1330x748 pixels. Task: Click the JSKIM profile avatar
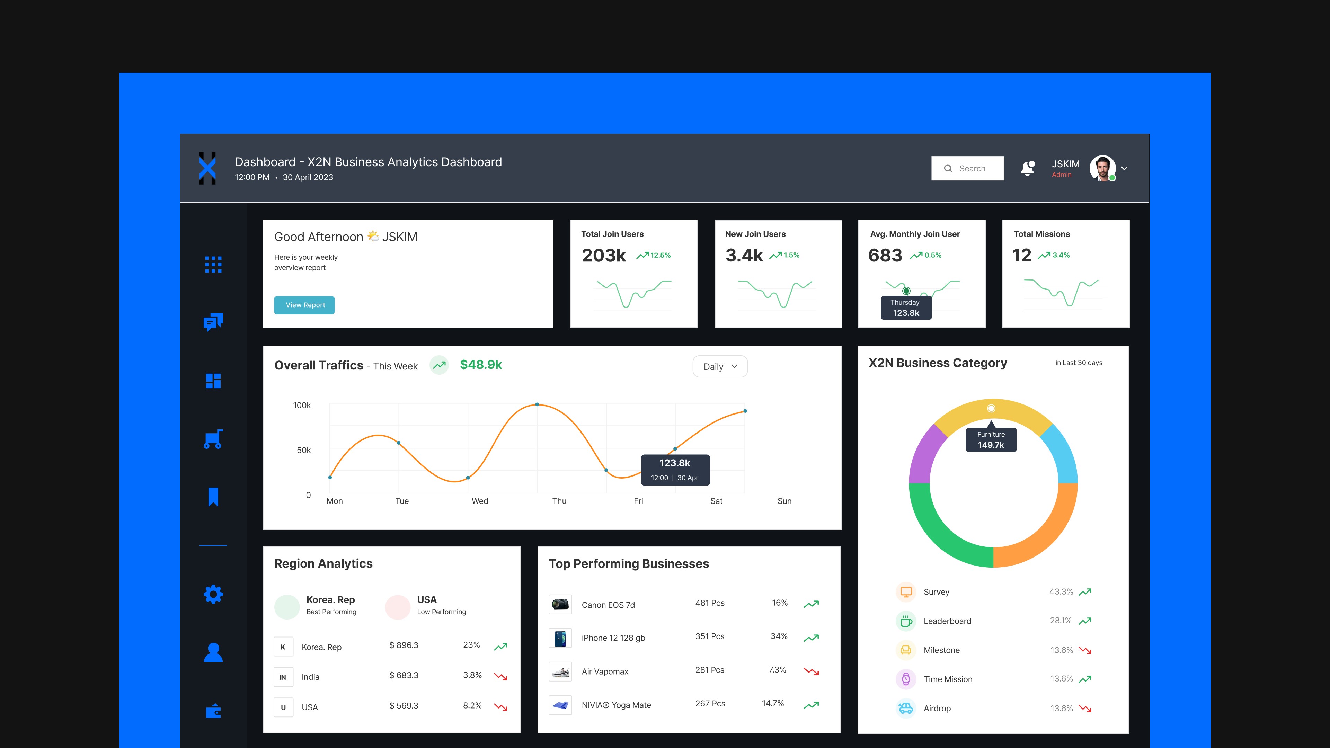(x=1102, y=168)
